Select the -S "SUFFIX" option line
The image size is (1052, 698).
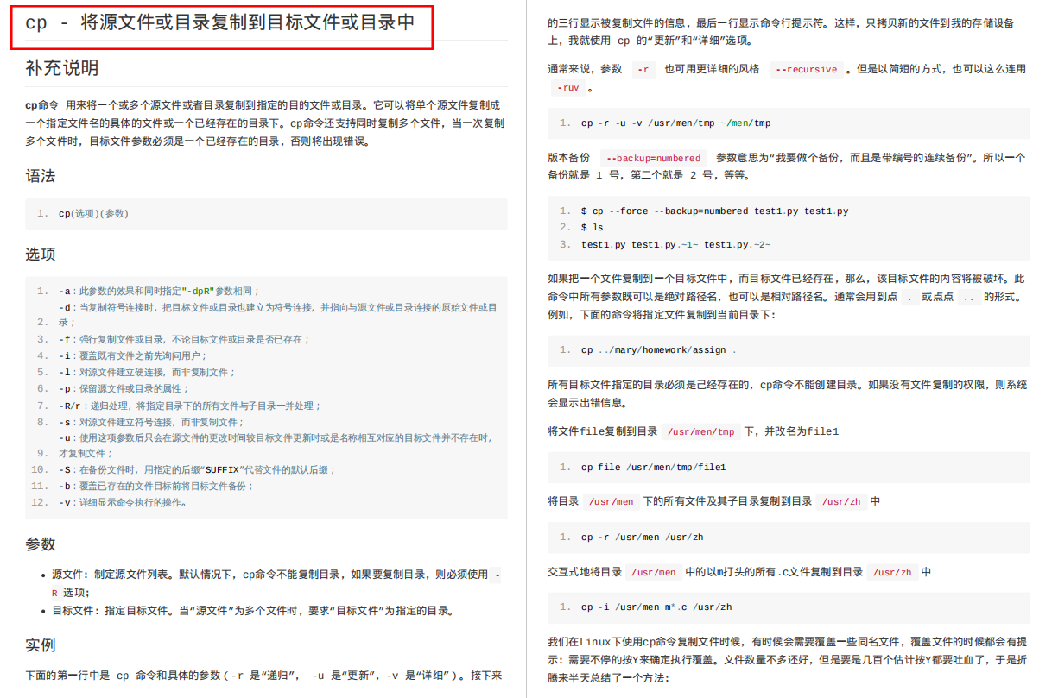pyautogui.click(x=197, y=470)
